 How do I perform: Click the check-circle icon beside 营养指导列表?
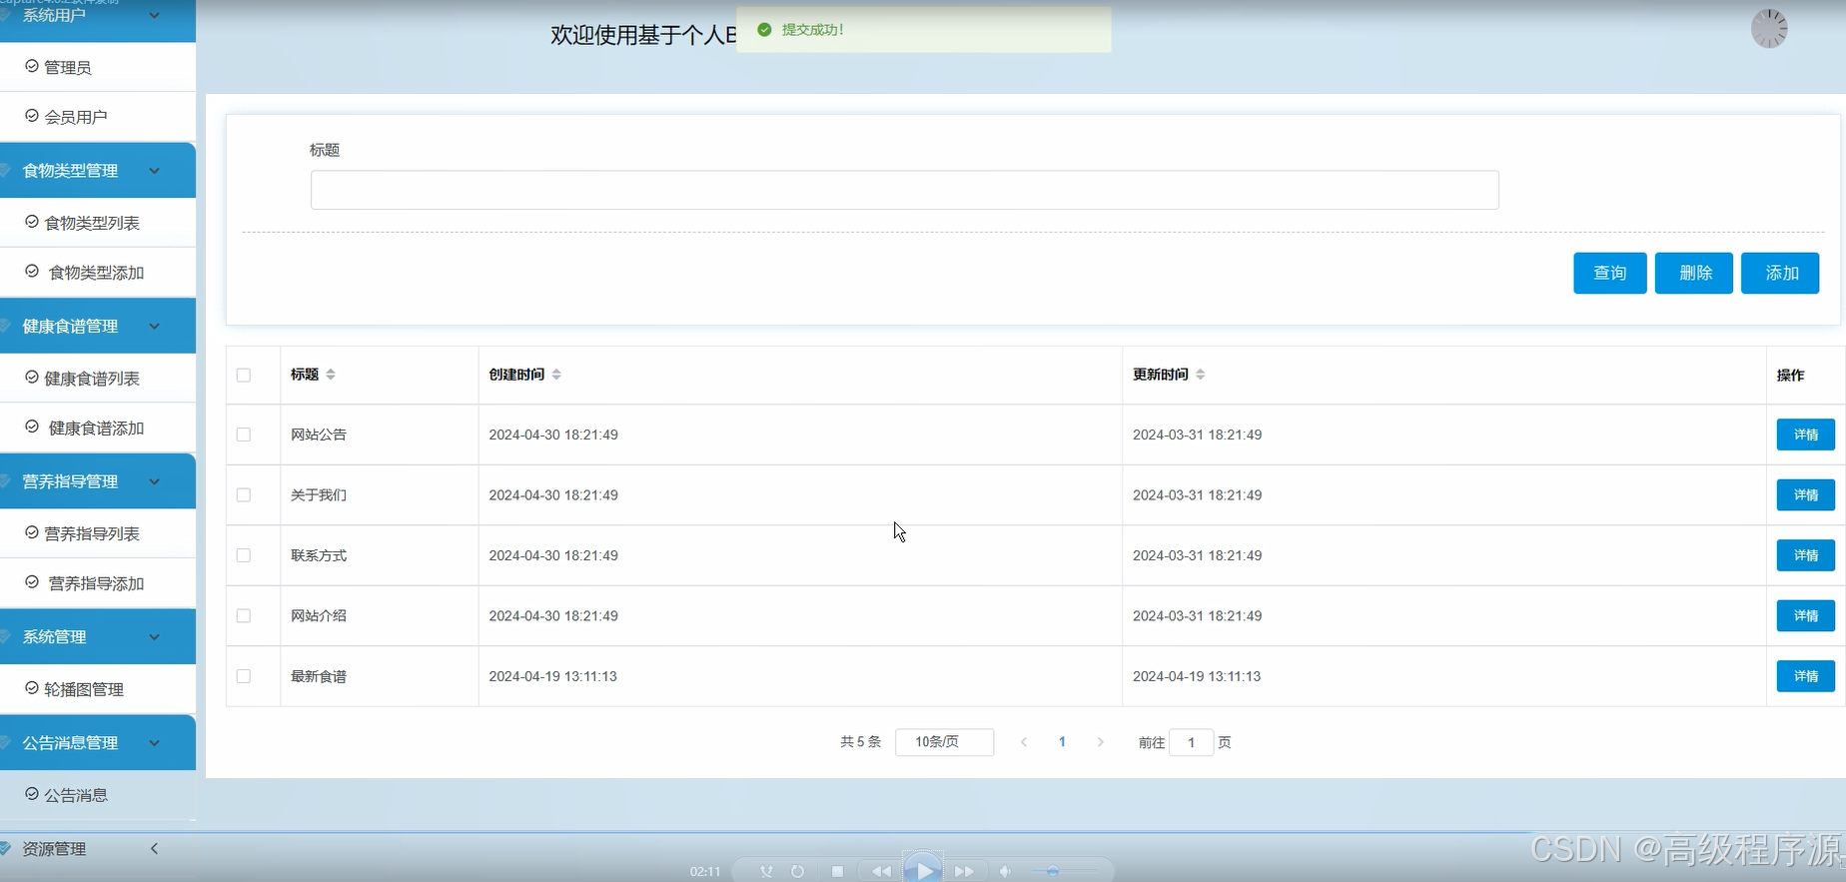pos(32,532)
